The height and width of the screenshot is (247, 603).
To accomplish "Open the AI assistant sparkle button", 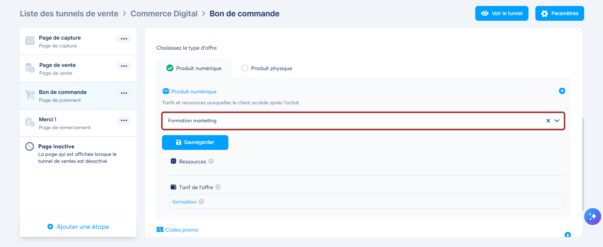I will [592, 217].
